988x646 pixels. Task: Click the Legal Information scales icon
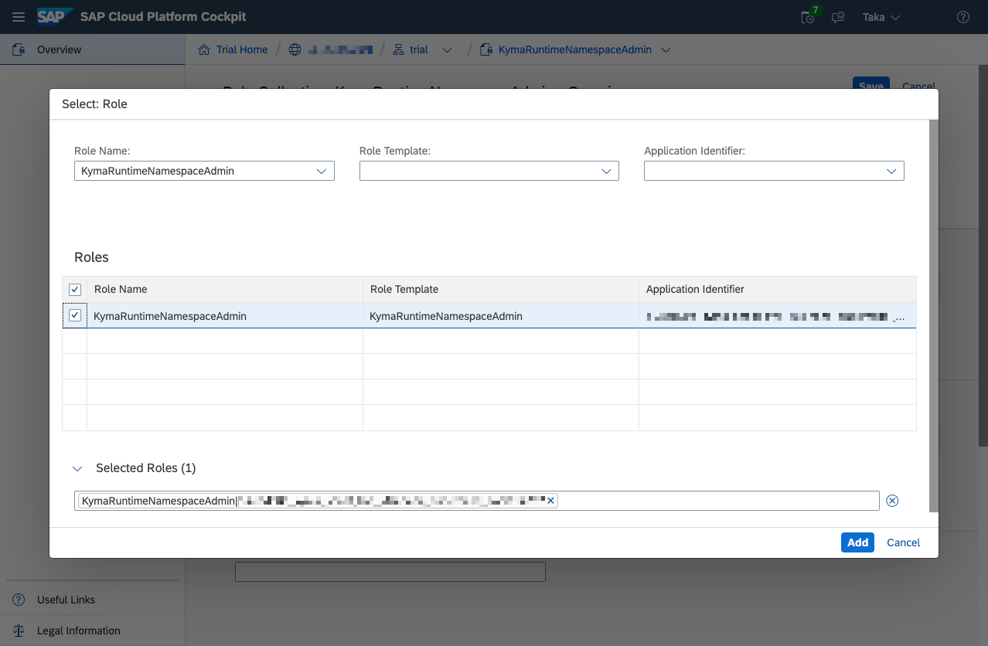[x=19, y=631]
